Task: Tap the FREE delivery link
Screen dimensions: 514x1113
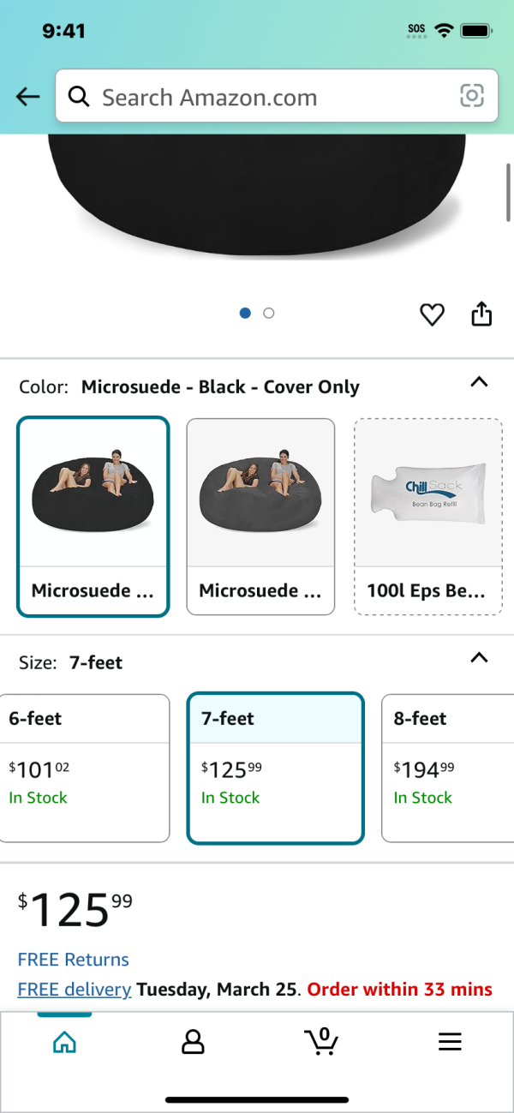Action: [74, 990]
